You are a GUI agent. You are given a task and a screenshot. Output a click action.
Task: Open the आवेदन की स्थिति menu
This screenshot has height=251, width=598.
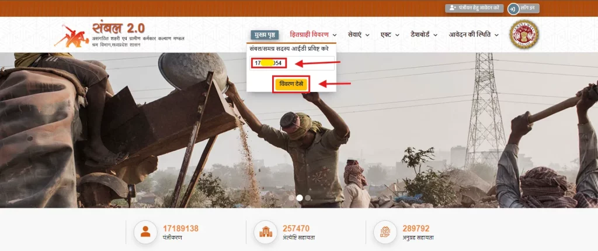coord(473,35)
